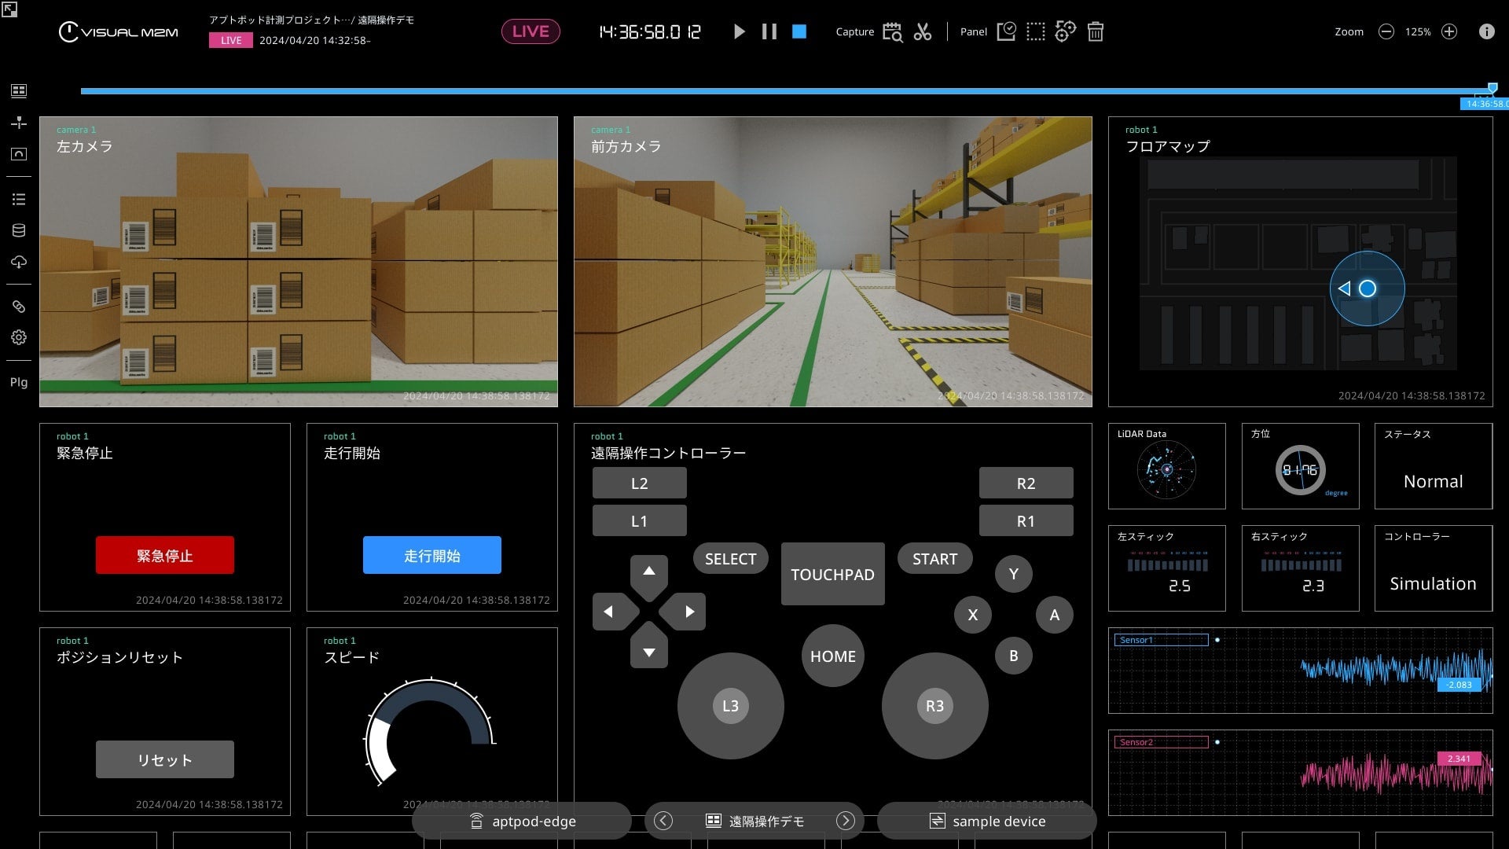Open the link icon in sidebar
Screen dimensions: 1509x849
(x=19, y=307)
